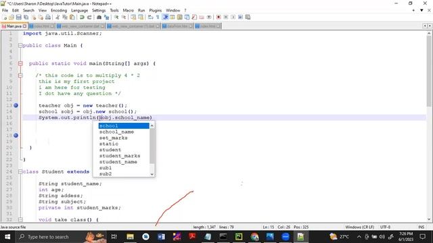Show hidden system tray icons chevron

tap(359, 237)
